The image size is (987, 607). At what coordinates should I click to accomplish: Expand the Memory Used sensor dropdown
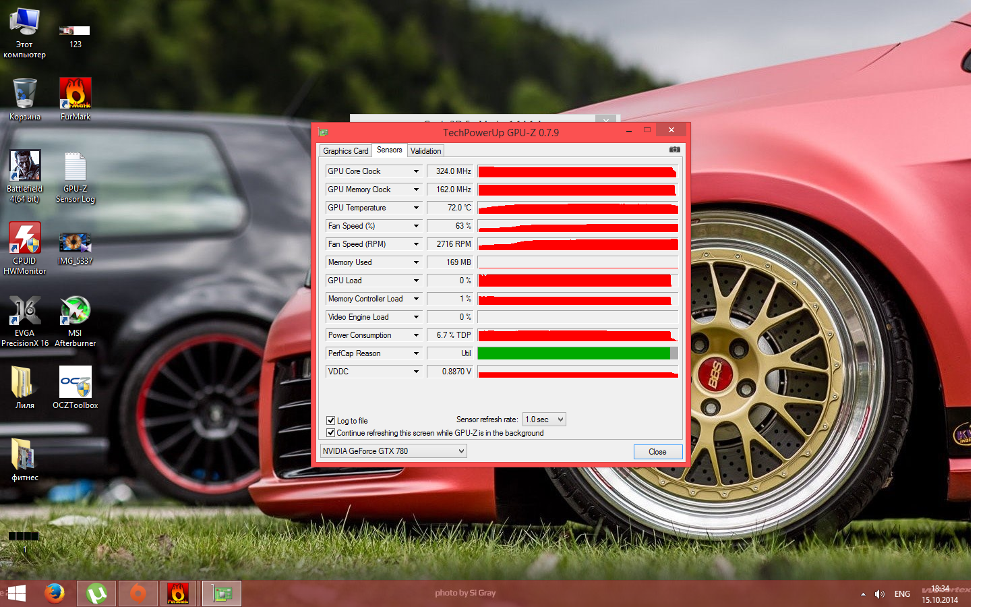coord(416,262)
